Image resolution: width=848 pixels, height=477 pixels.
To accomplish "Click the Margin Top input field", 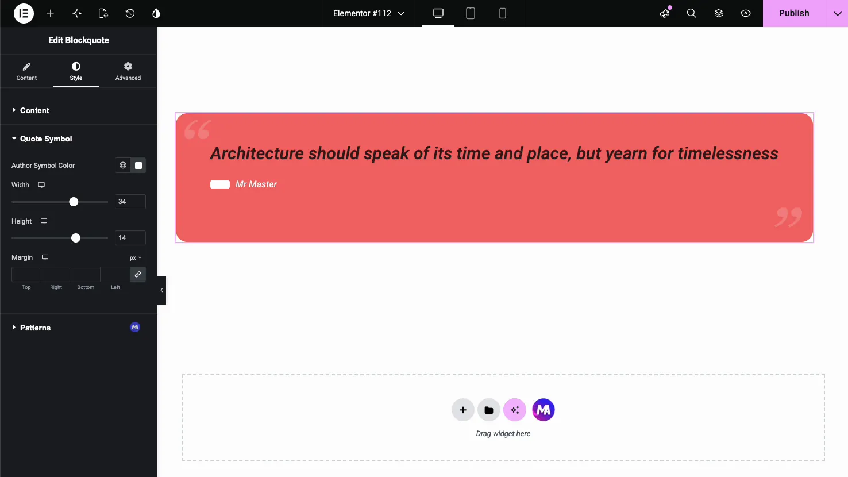I will (26, 275).
